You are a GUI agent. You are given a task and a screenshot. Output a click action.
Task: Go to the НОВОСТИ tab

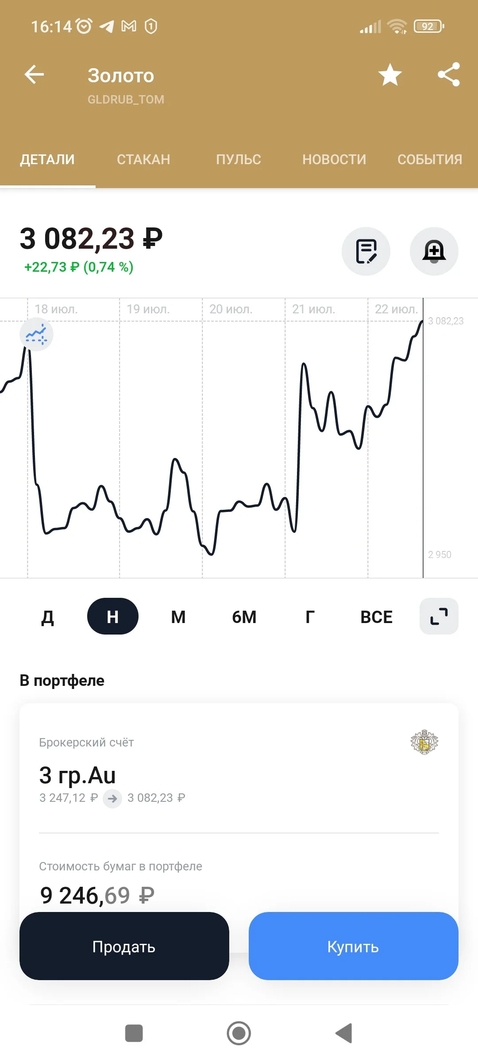point(334,159)
